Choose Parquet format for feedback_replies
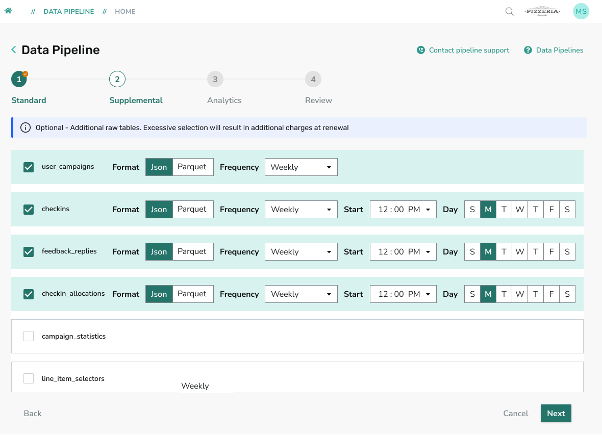This screenshot has width=602, height=435. [x=193, y=251]
